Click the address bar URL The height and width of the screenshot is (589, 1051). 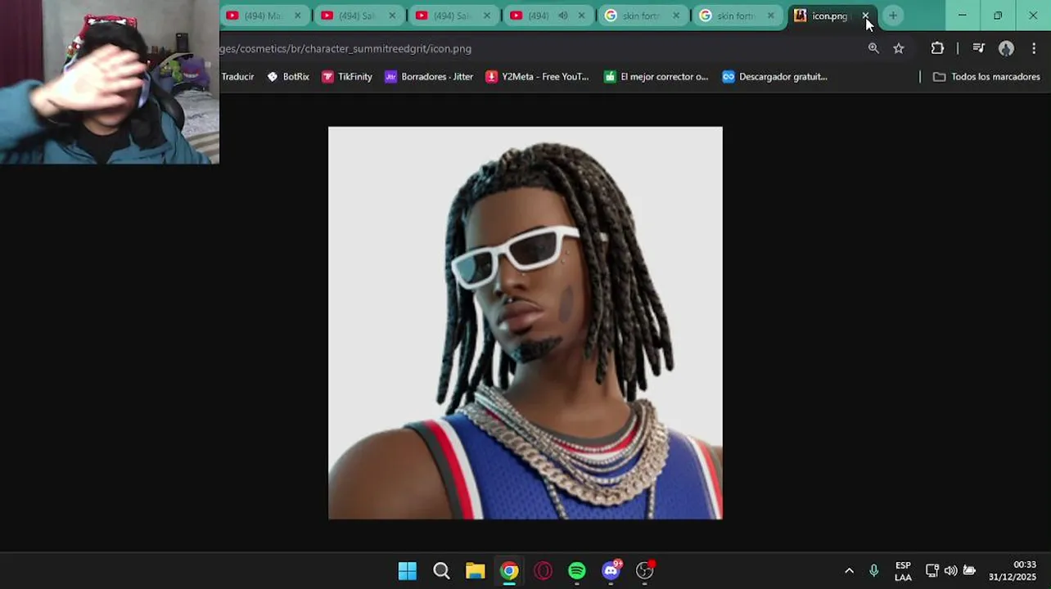[345, 49]
